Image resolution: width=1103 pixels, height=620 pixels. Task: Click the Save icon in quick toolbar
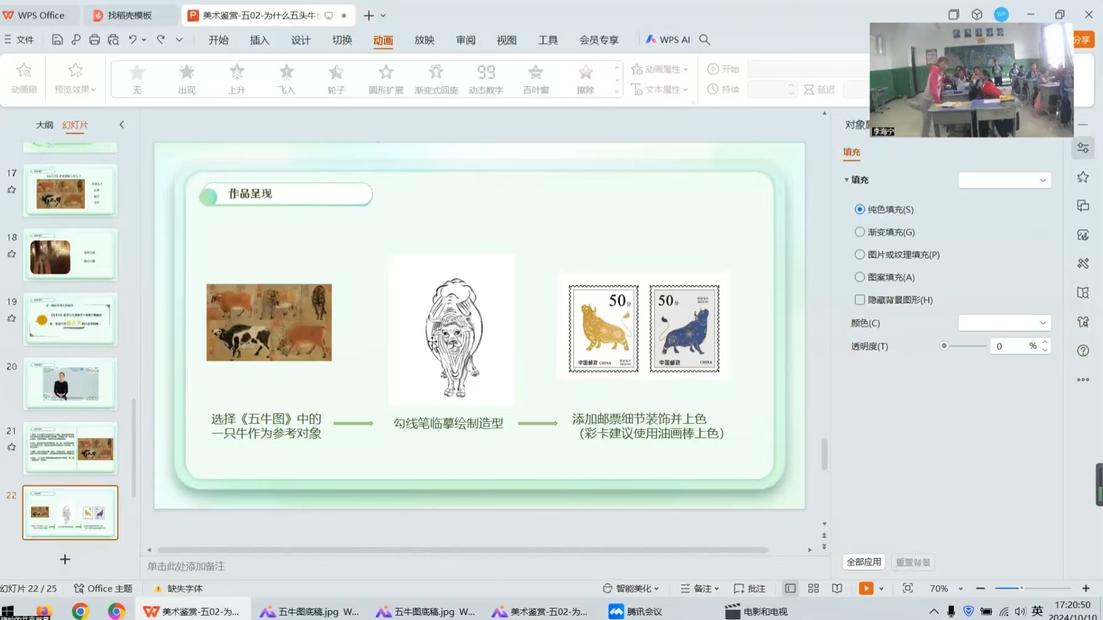pos(57,40)
